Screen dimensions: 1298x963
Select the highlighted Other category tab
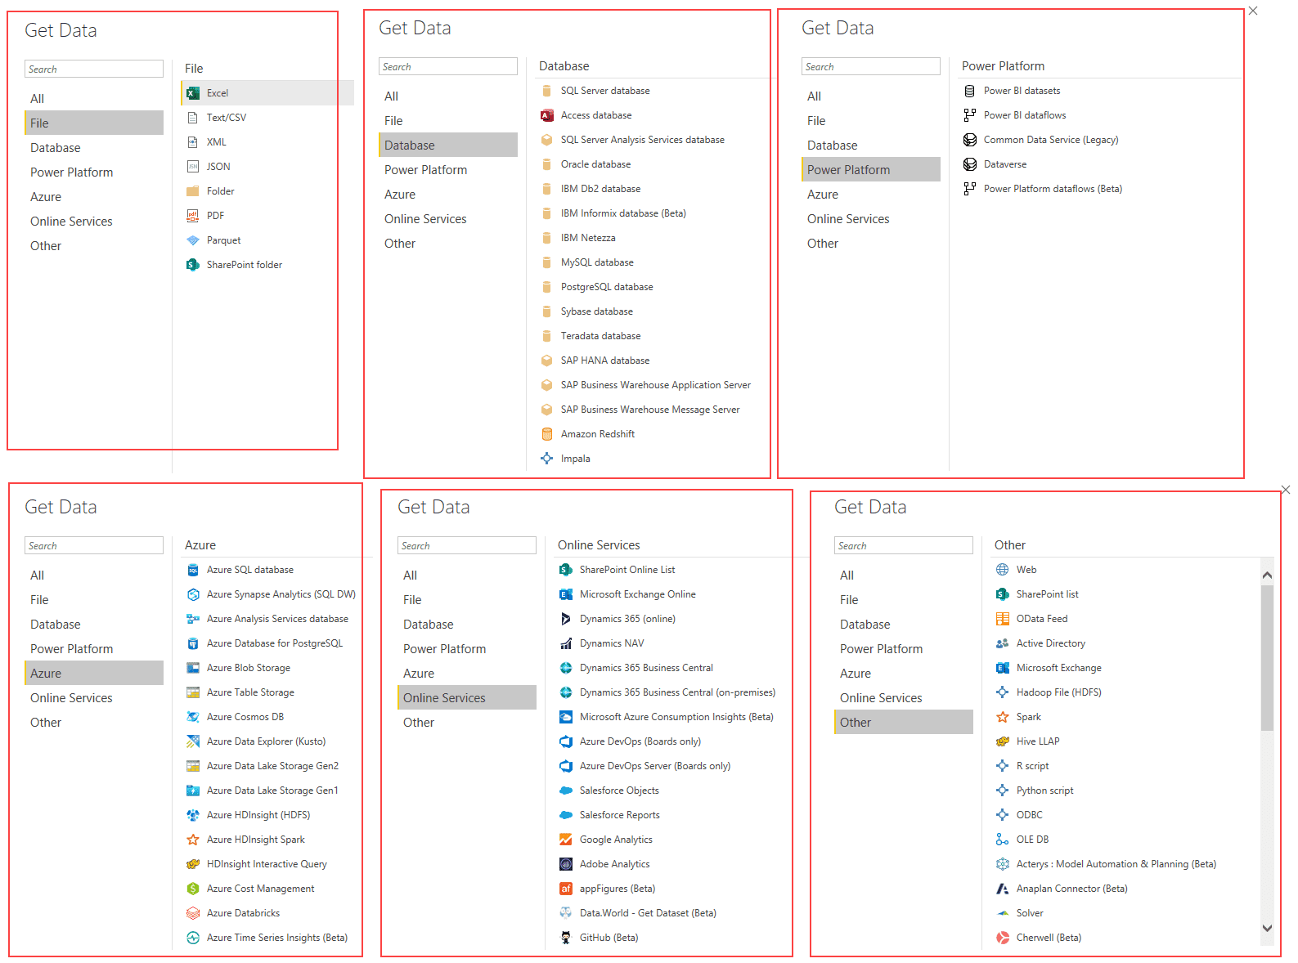904,722
